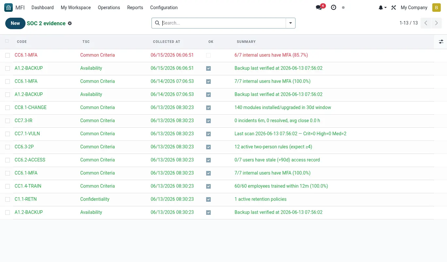Click the New button

tap(15, 23)
